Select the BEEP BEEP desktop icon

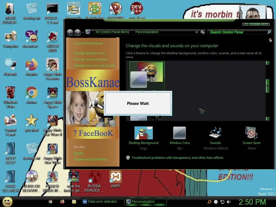(11, 153)
